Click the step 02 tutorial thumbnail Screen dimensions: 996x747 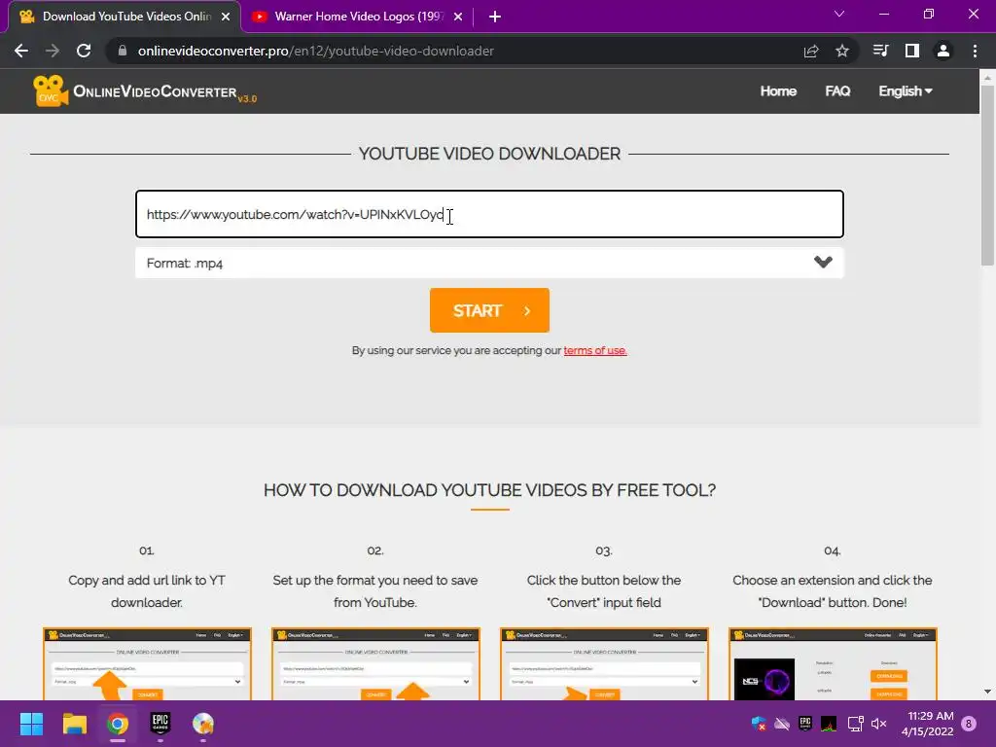tap(375, 663)
